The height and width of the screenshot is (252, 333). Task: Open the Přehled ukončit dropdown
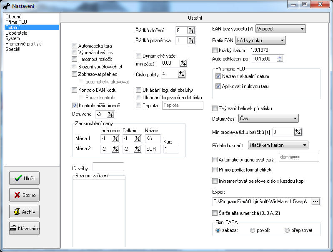point(277,145)
